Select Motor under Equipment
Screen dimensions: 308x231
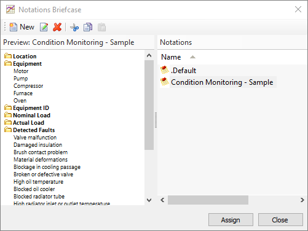tap(21, 71)
